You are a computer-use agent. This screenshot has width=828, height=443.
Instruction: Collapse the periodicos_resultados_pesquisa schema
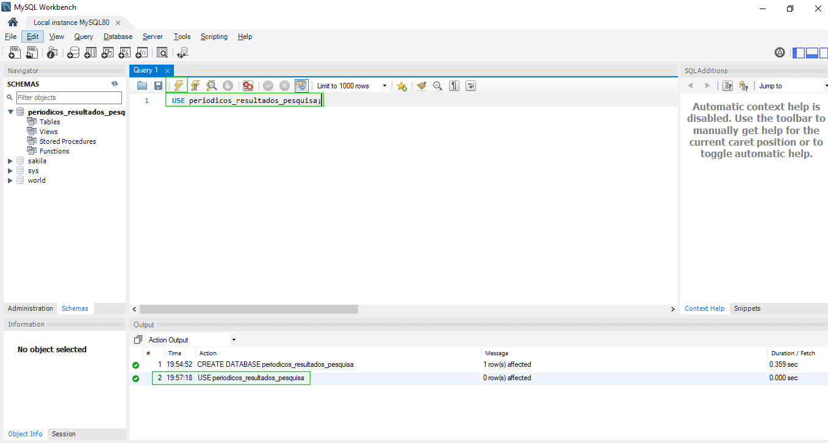point(10,112)
